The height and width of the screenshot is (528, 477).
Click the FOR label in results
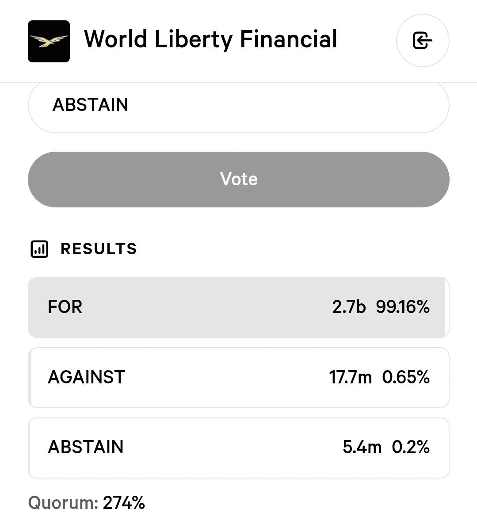click(65, 307)
